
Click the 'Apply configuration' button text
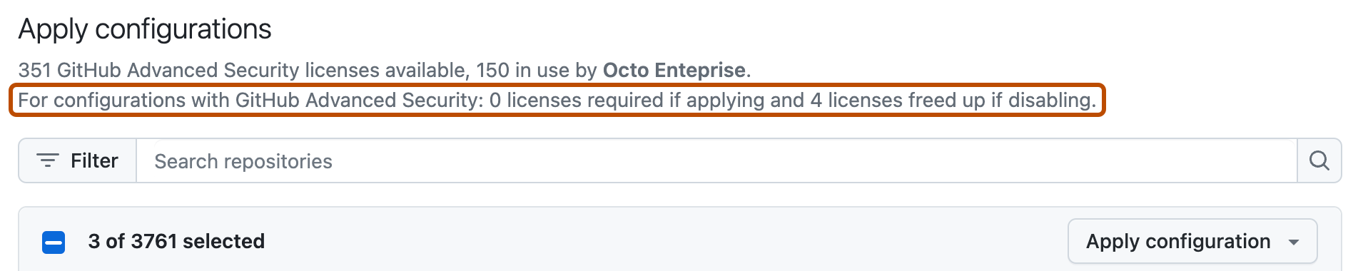click(1178, 241)
